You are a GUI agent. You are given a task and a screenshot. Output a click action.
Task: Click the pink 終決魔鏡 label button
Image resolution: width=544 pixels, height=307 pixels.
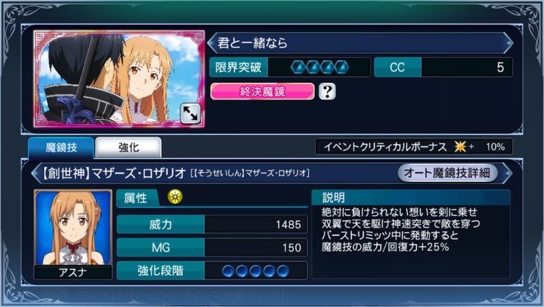tap(262, 92)
